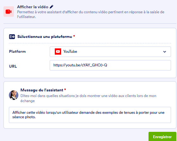Click the 'Afficher la vidéo' title
177x141 pixels.
click(x=33, y=7)
